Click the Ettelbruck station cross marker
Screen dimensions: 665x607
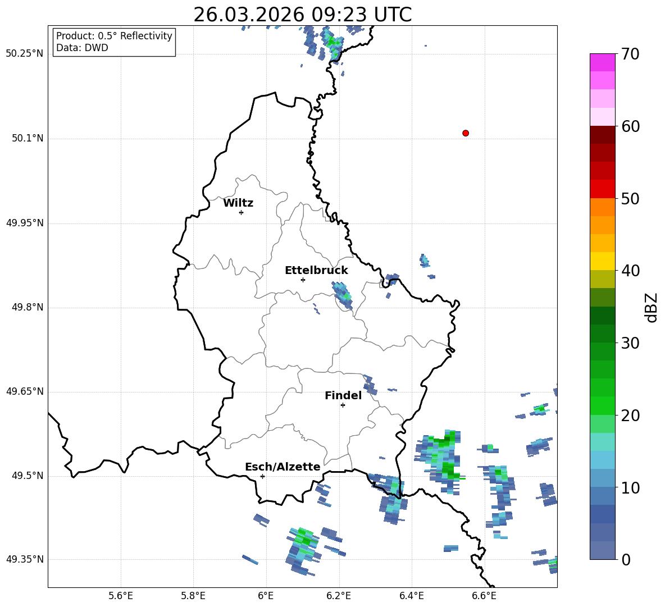(303, 280)
